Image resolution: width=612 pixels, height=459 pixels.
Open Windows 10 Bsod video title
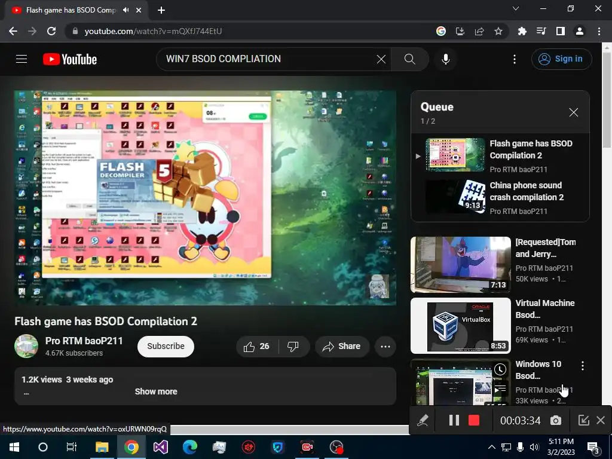pos(538,369)
